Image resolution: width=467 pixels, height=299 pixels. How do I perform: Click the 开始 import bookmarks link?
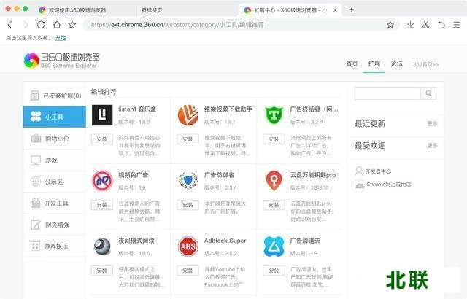61,38
